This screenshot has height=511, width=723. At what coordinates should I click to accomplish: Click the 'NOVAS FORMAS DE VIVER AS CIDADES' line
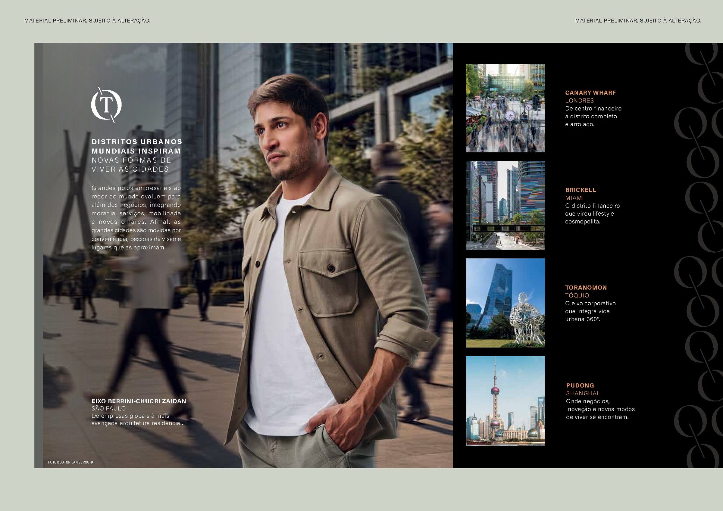tap(131, 165)
